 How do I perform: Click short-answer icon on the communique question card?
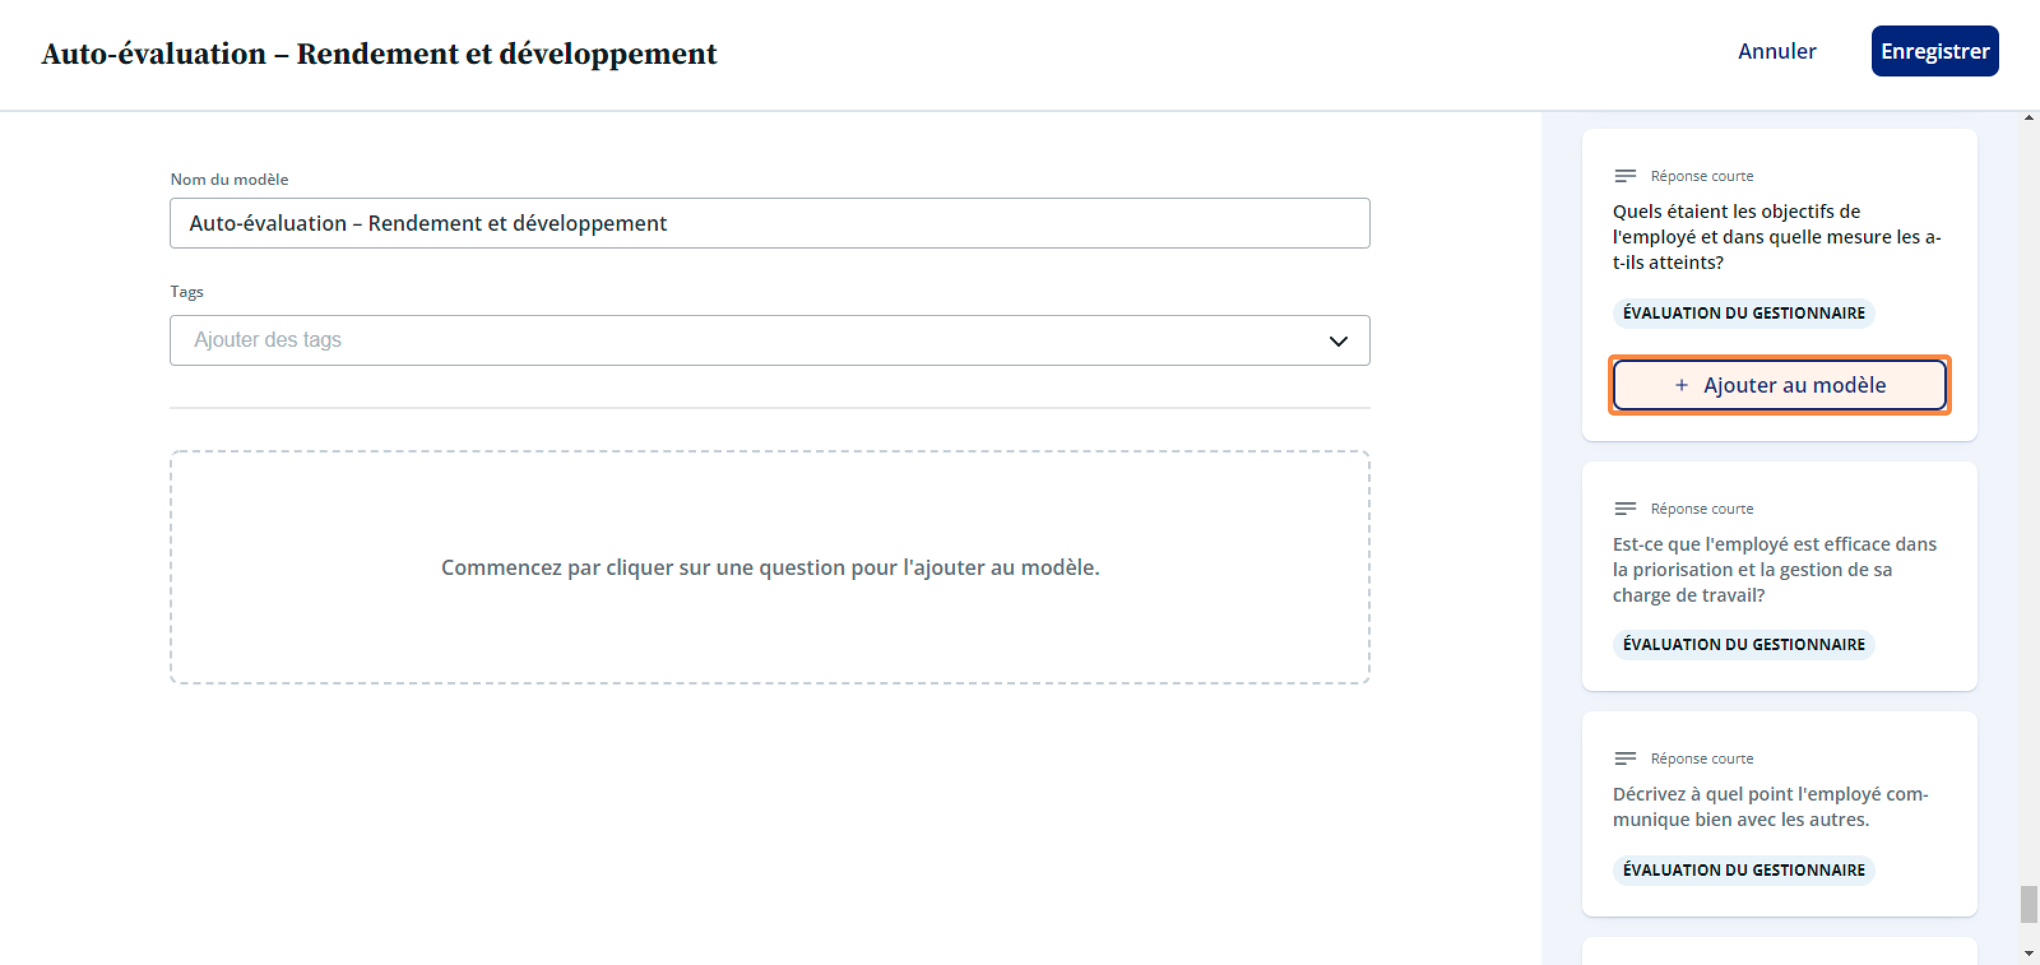[x=1624, y=758]
